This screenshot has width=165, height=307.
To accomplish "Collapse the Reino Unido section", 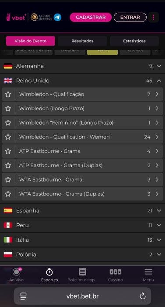I will coord(159,80).
